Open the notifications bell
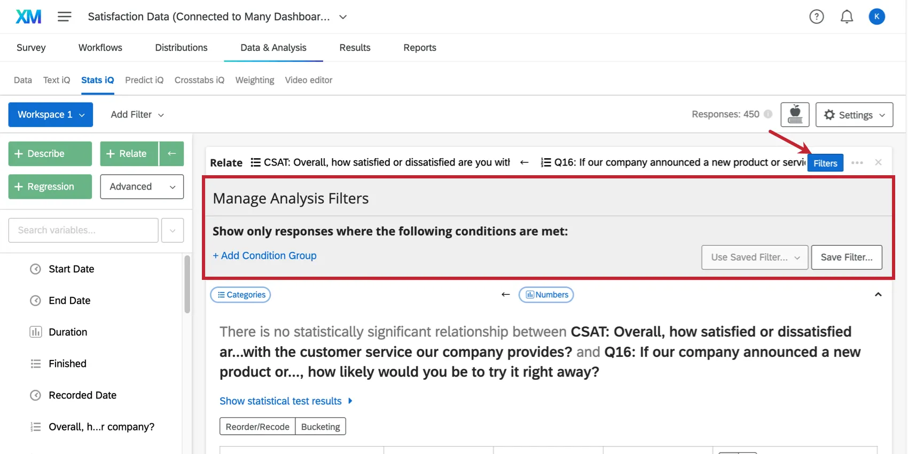908x454 pixels. click(847, 17)
